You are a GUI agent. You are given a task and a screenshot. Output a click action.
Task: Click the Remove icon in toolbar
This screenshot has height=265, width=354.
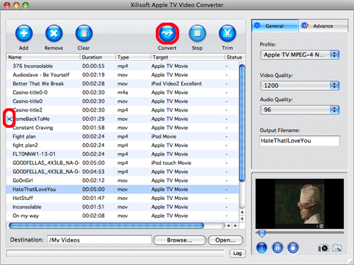click(54, 33)
